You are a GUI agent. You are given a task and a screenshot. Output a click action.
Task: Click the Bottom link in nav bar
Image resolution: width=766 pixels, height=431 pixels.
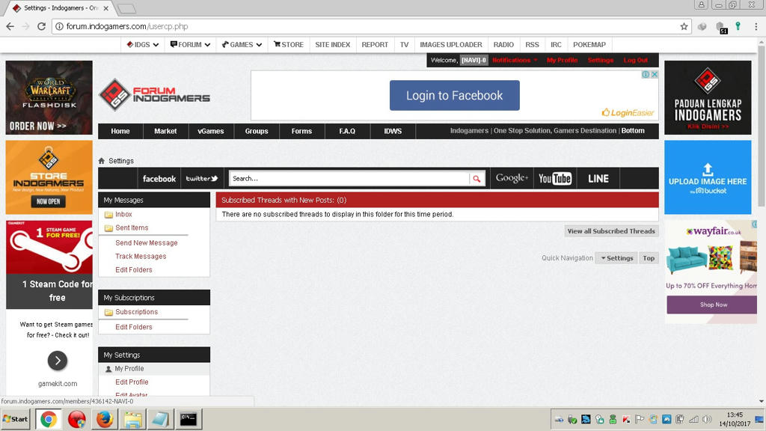(x=633, y=130)
